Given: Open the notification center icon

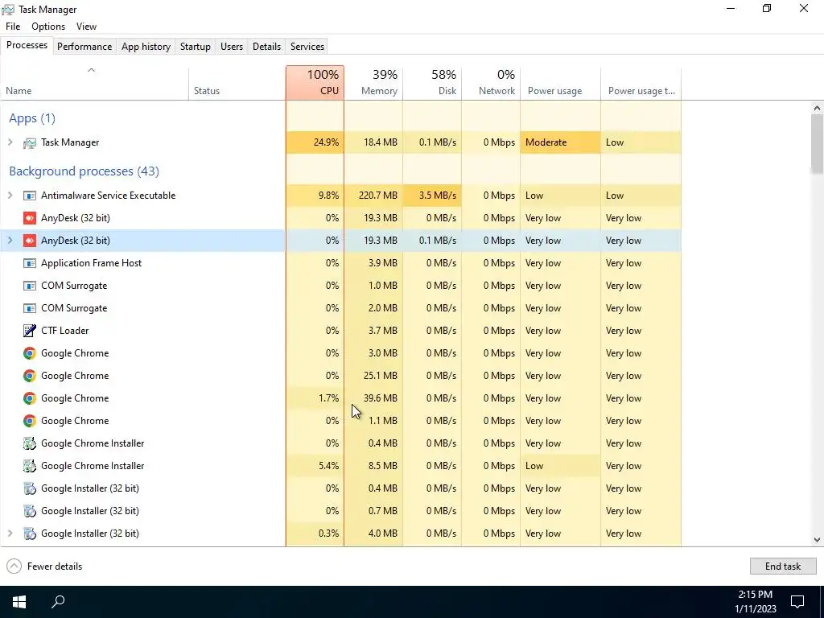Looking at the screenshot, I should pyautogui.click(x=797, y=602).
